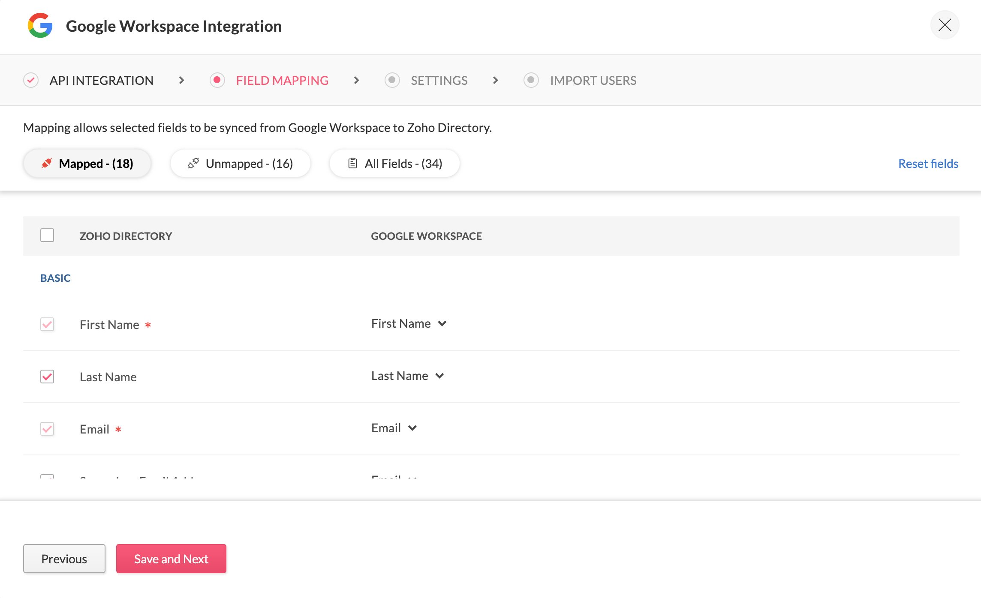981x598 pixels.
Task: Uncheck the Last Name checkbox
Action: [47, 377]
